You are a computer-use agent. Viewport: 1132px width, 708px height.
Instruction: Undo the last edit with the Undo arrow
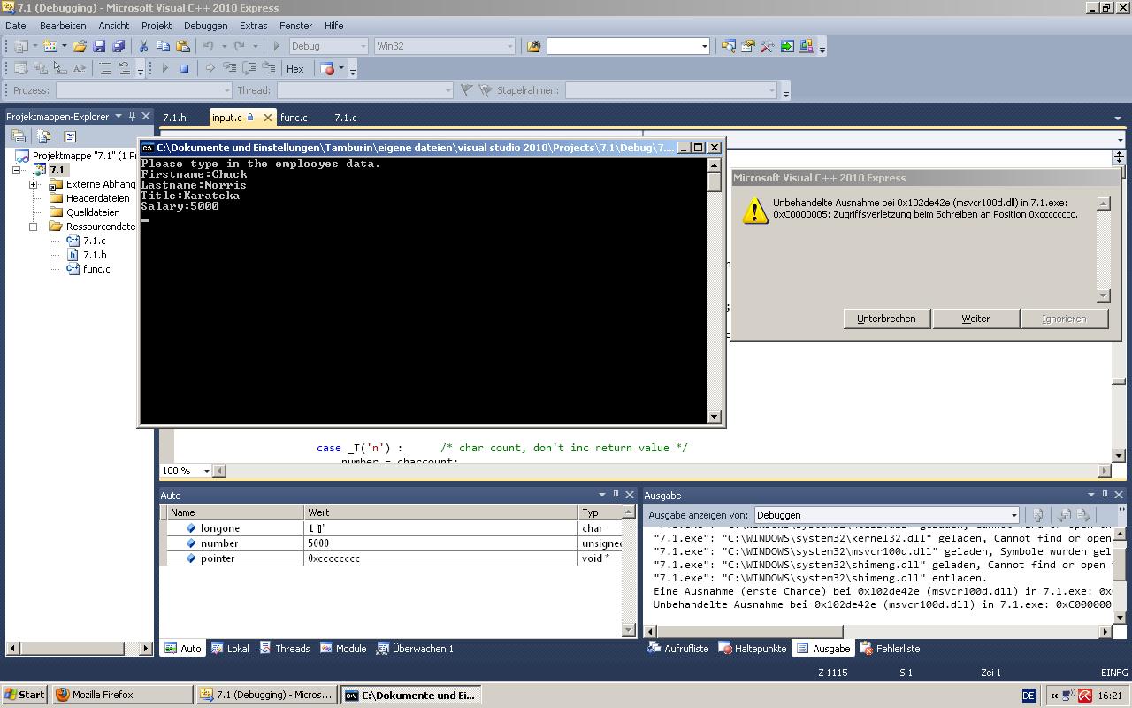click(x=209, y=45)
